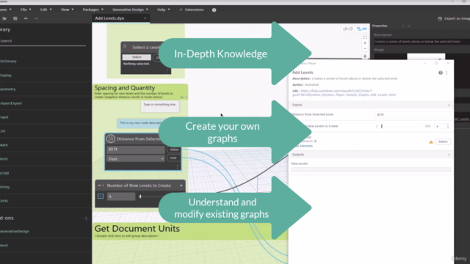Focus the library Search field

click(x=43, y=41)
